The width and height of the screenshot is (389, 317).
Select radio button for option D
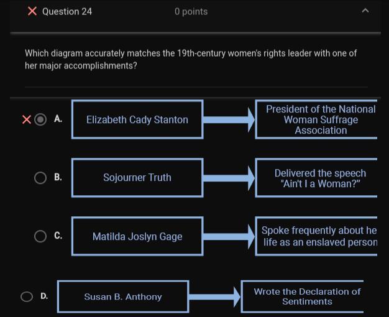pyautogui.click(x=27, y=296)
